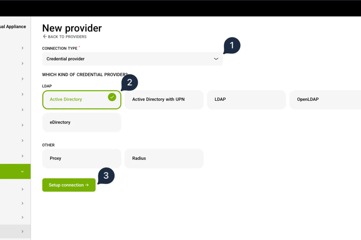361x240 pixels.
Task: Click the back arrow icon beside BACK TO PROVIDERS
Action: point(45,37)
